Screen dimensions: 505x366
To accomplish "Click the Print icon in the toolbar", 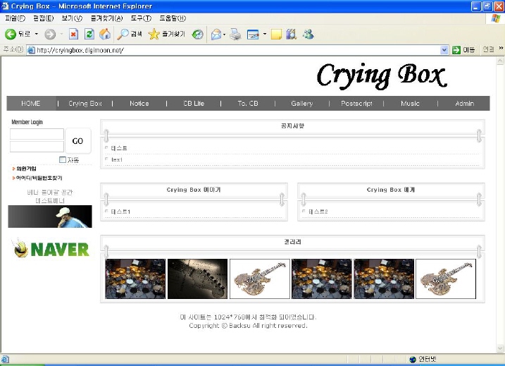I will [235, 34].
